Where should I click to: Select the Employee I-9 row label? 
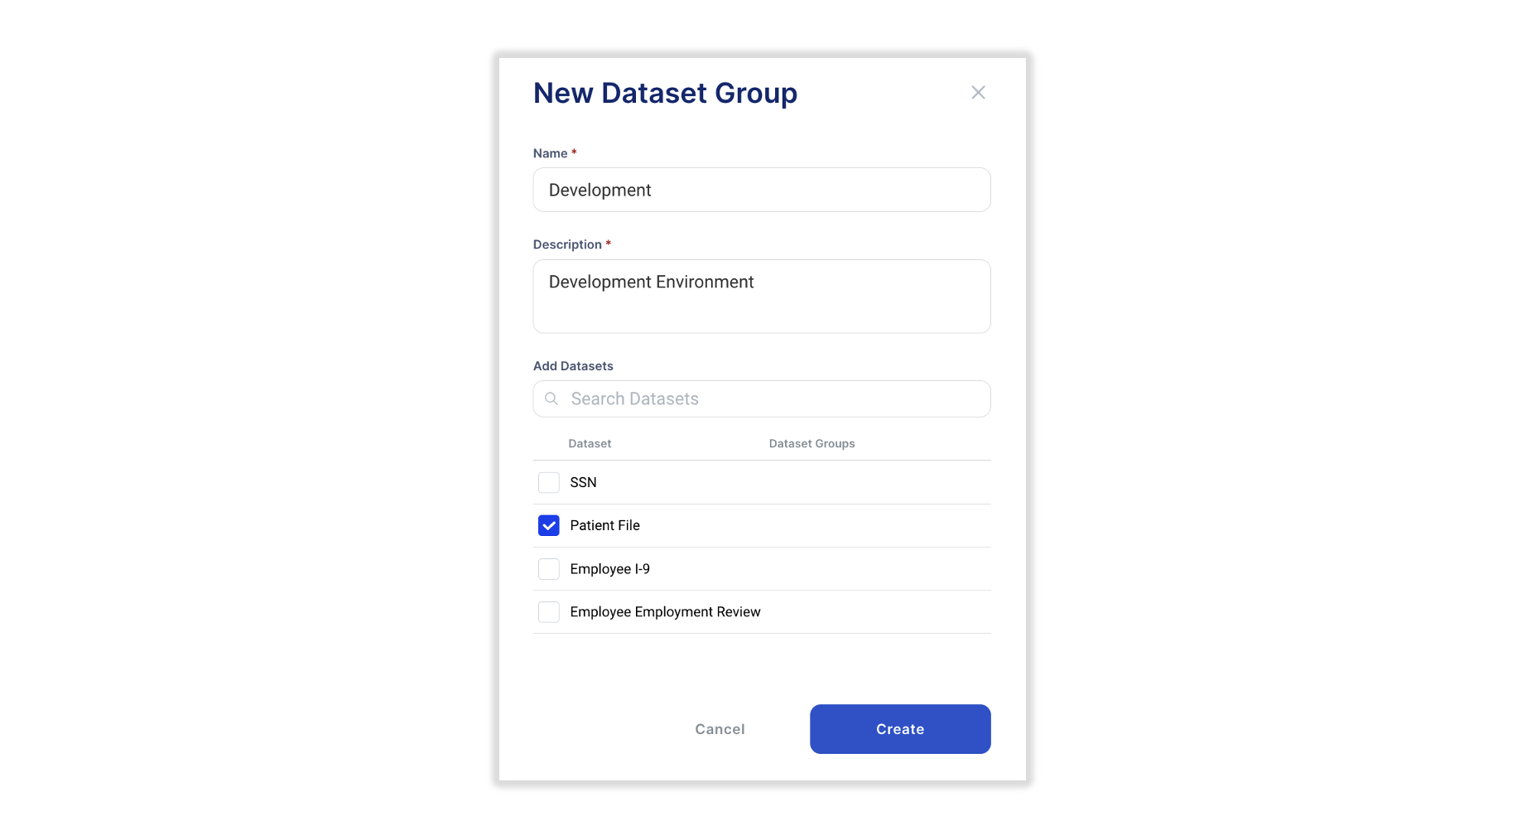click(x=609, y=569)
